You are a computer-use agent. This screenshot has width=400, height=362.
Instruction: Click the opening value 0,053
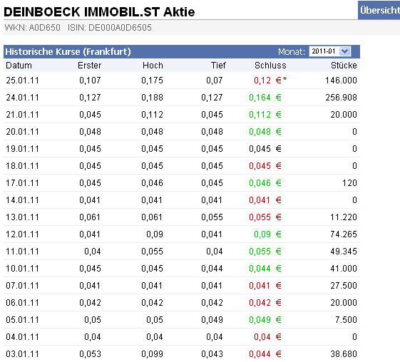tap(90, 354)
